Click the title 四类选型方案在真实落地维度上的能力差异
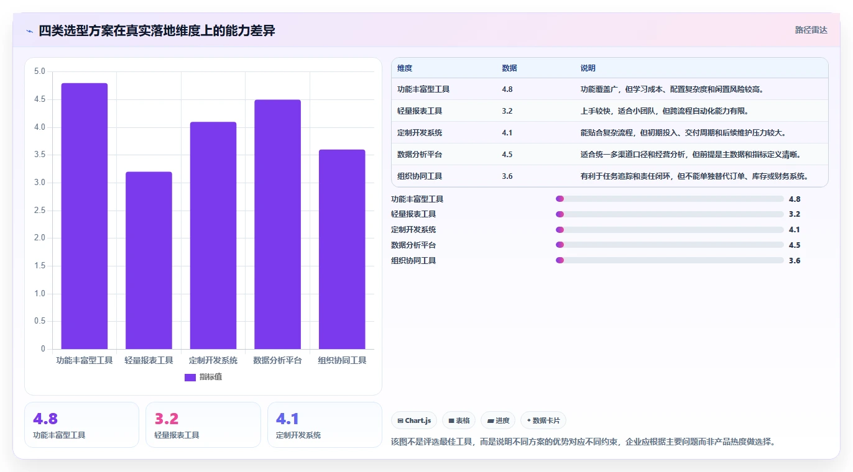This screenshot has height=472, width=853. tap(157, 31)
